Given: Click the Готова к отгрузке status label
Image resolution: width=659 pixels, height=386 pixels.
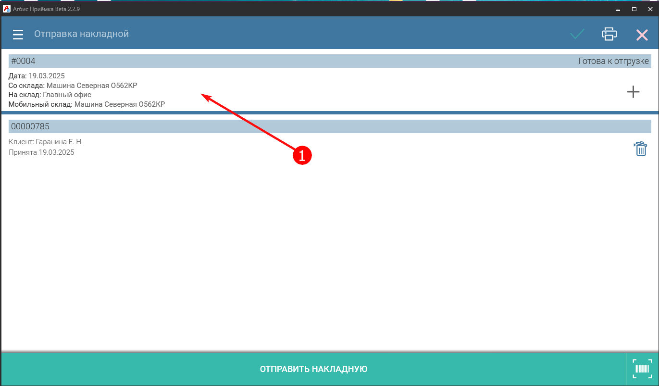Looking at the screenshot, I should (613, 61).
